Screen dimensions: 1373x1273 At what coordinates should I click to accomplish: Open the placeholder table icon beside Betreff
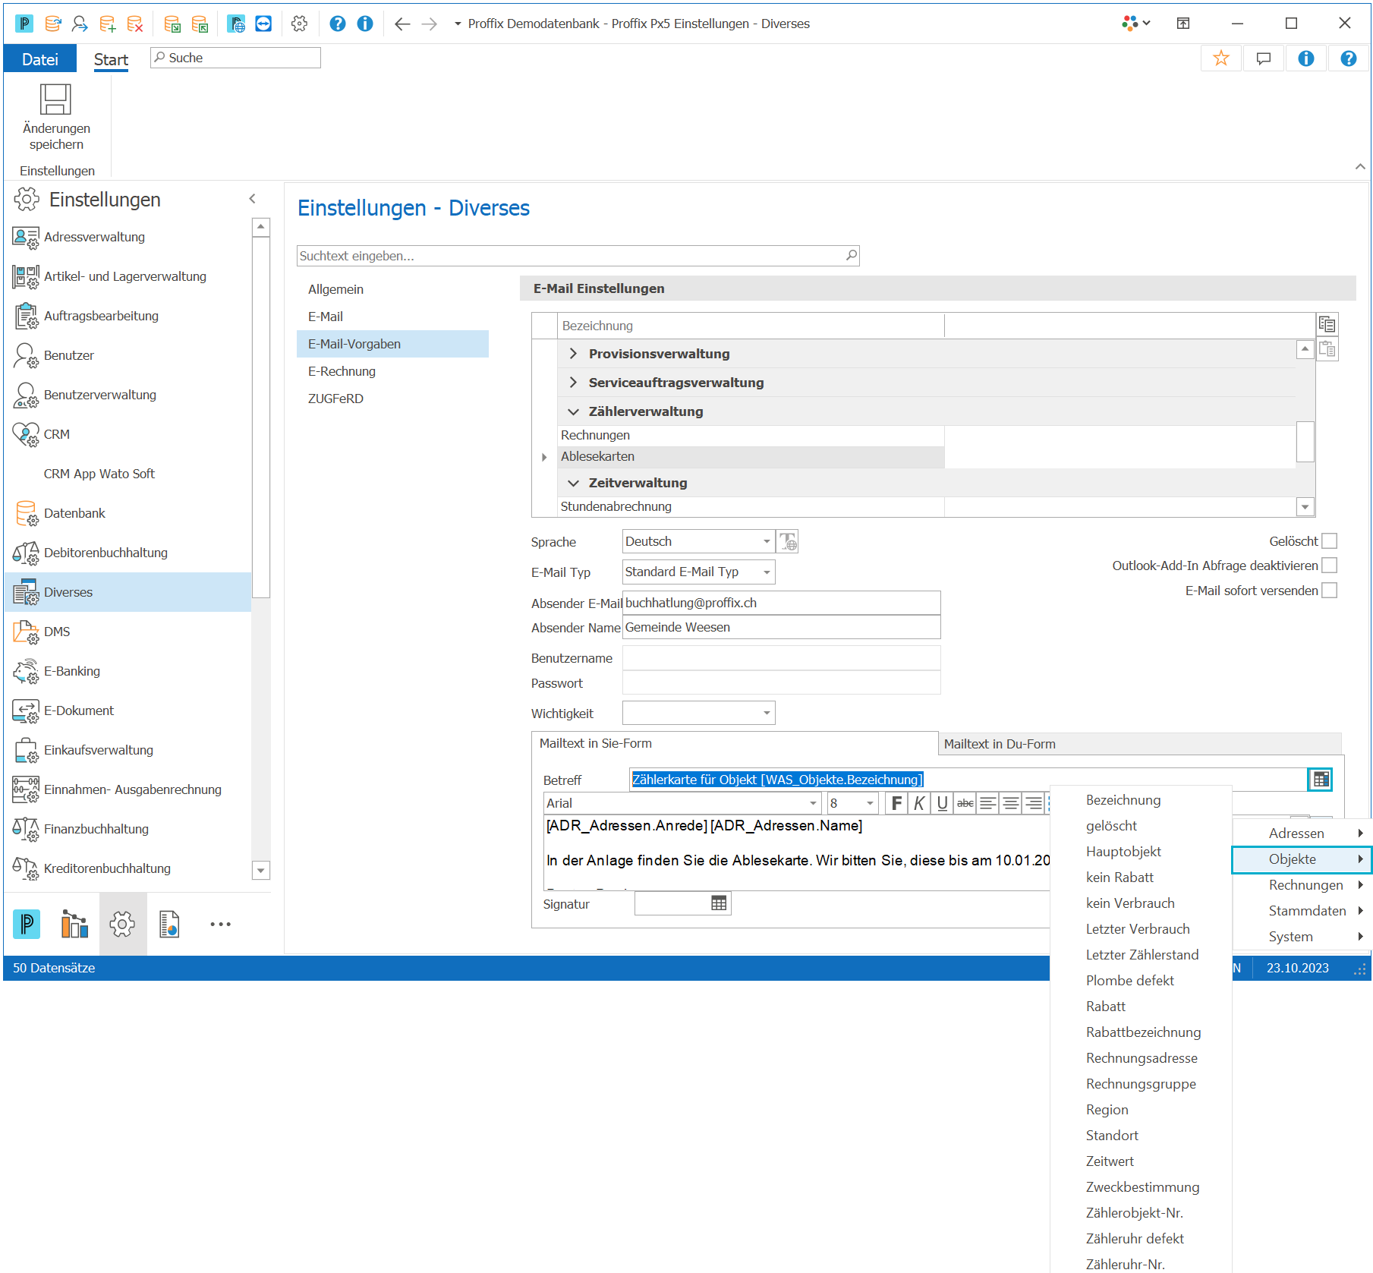click(1321, 780)
